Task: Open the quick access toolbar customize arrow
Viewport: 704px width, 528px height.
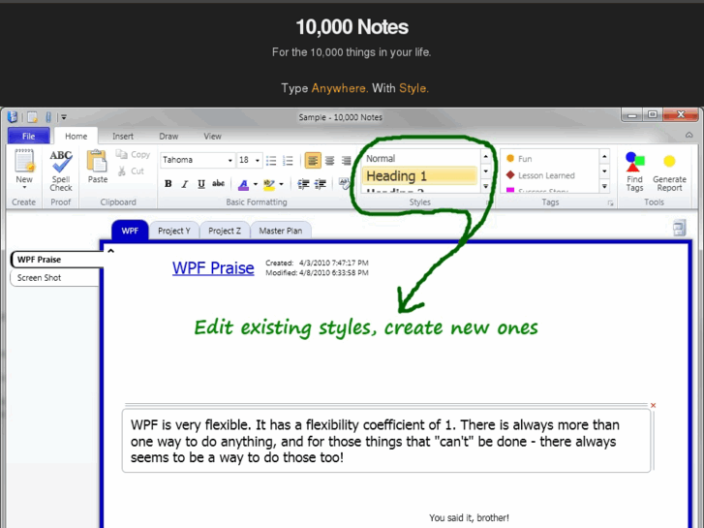Action: pyautogui.click(x=64, y=117)
